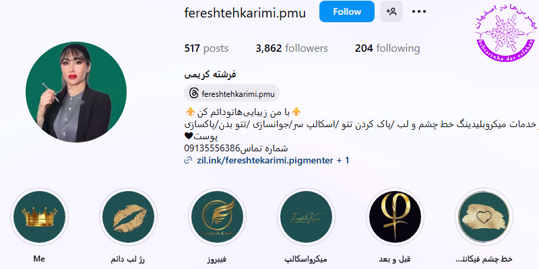Click the phone number 09135556386
This screenshot has width=539, height=269.
pyautogui.click(x=212, y=149)
